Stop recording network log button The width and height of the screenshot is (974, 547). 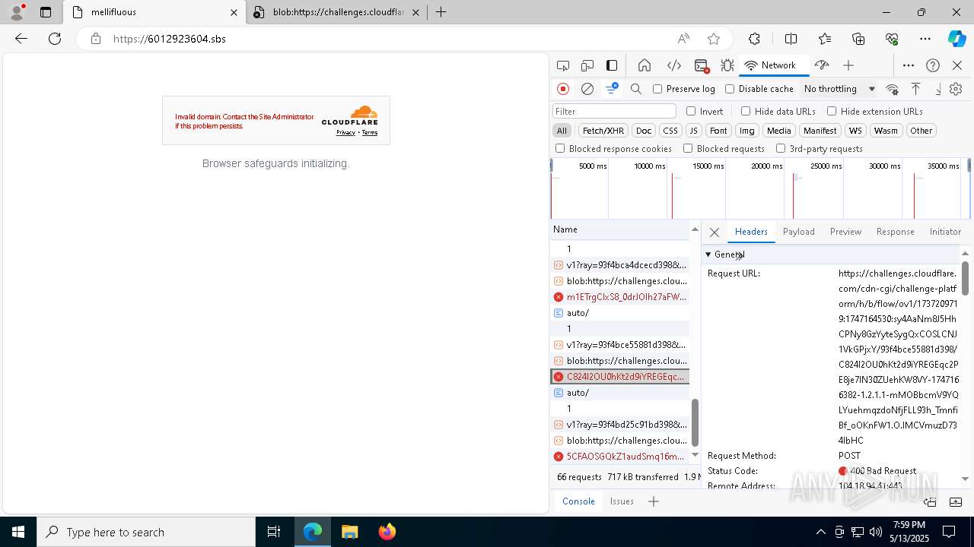[x=563, y=89]
